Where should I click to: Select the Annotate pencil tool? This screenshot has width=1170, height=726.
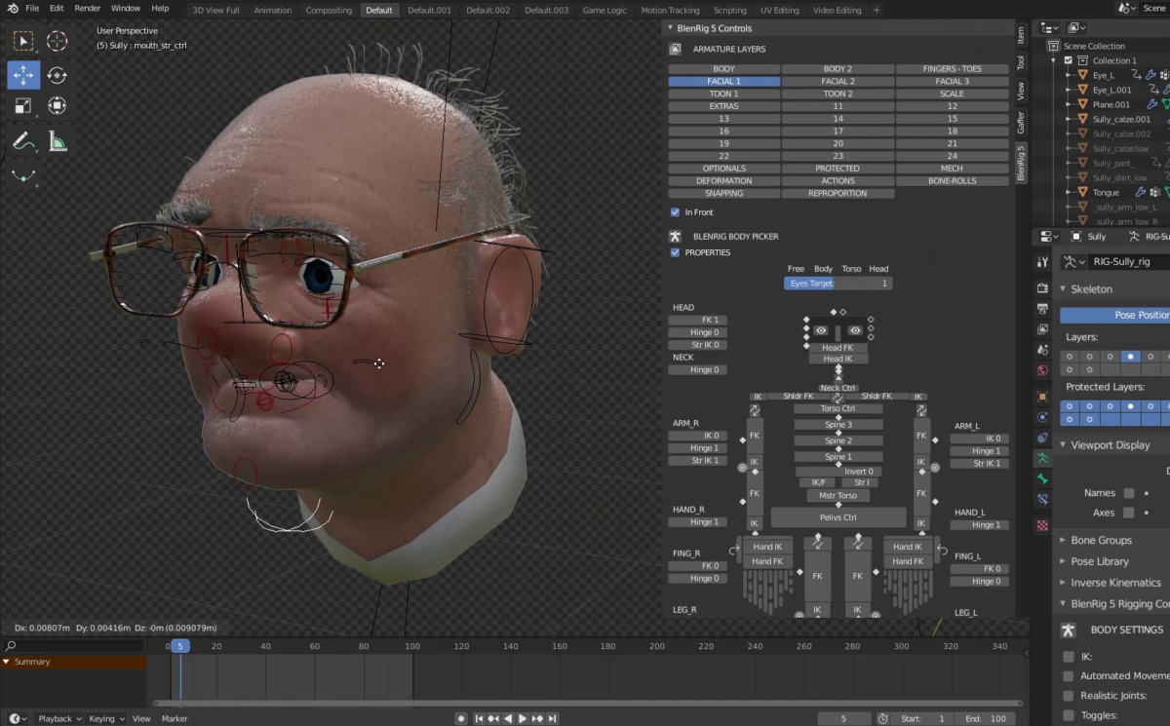[23, 142]
